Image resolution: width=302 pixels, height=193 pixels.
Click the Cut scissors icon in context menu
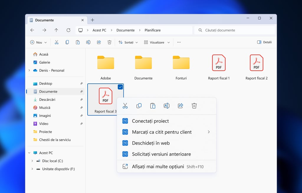(125, 106)
